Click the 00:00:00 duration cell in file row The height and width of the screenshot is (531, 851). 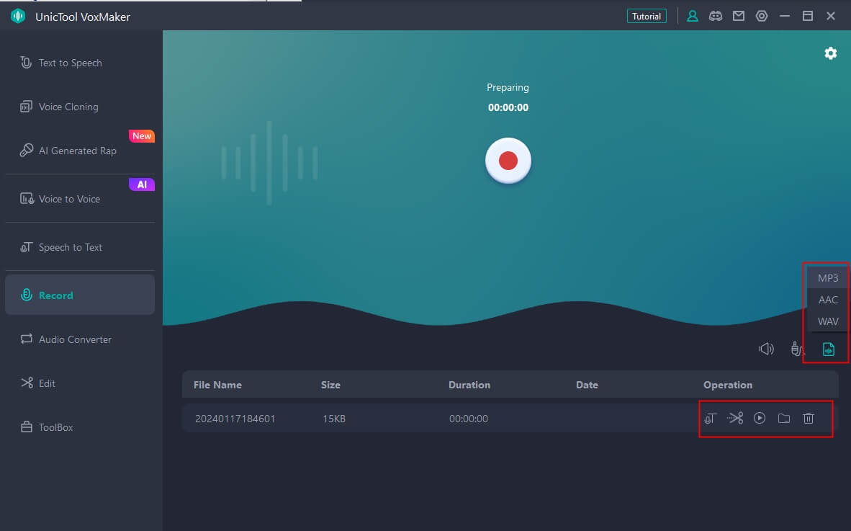(x=469, y=419)
